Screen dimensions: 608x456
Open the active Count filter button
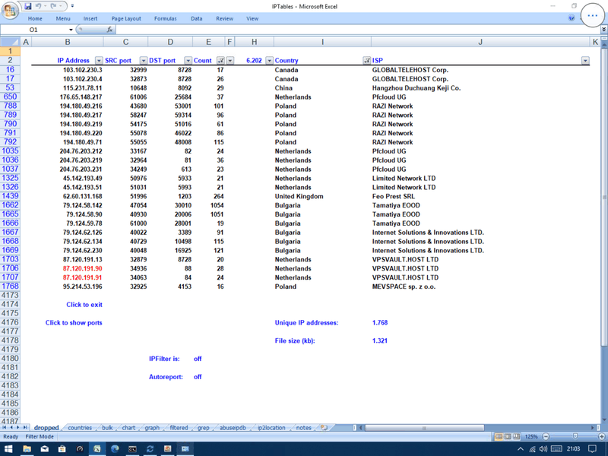click(220, 61)
